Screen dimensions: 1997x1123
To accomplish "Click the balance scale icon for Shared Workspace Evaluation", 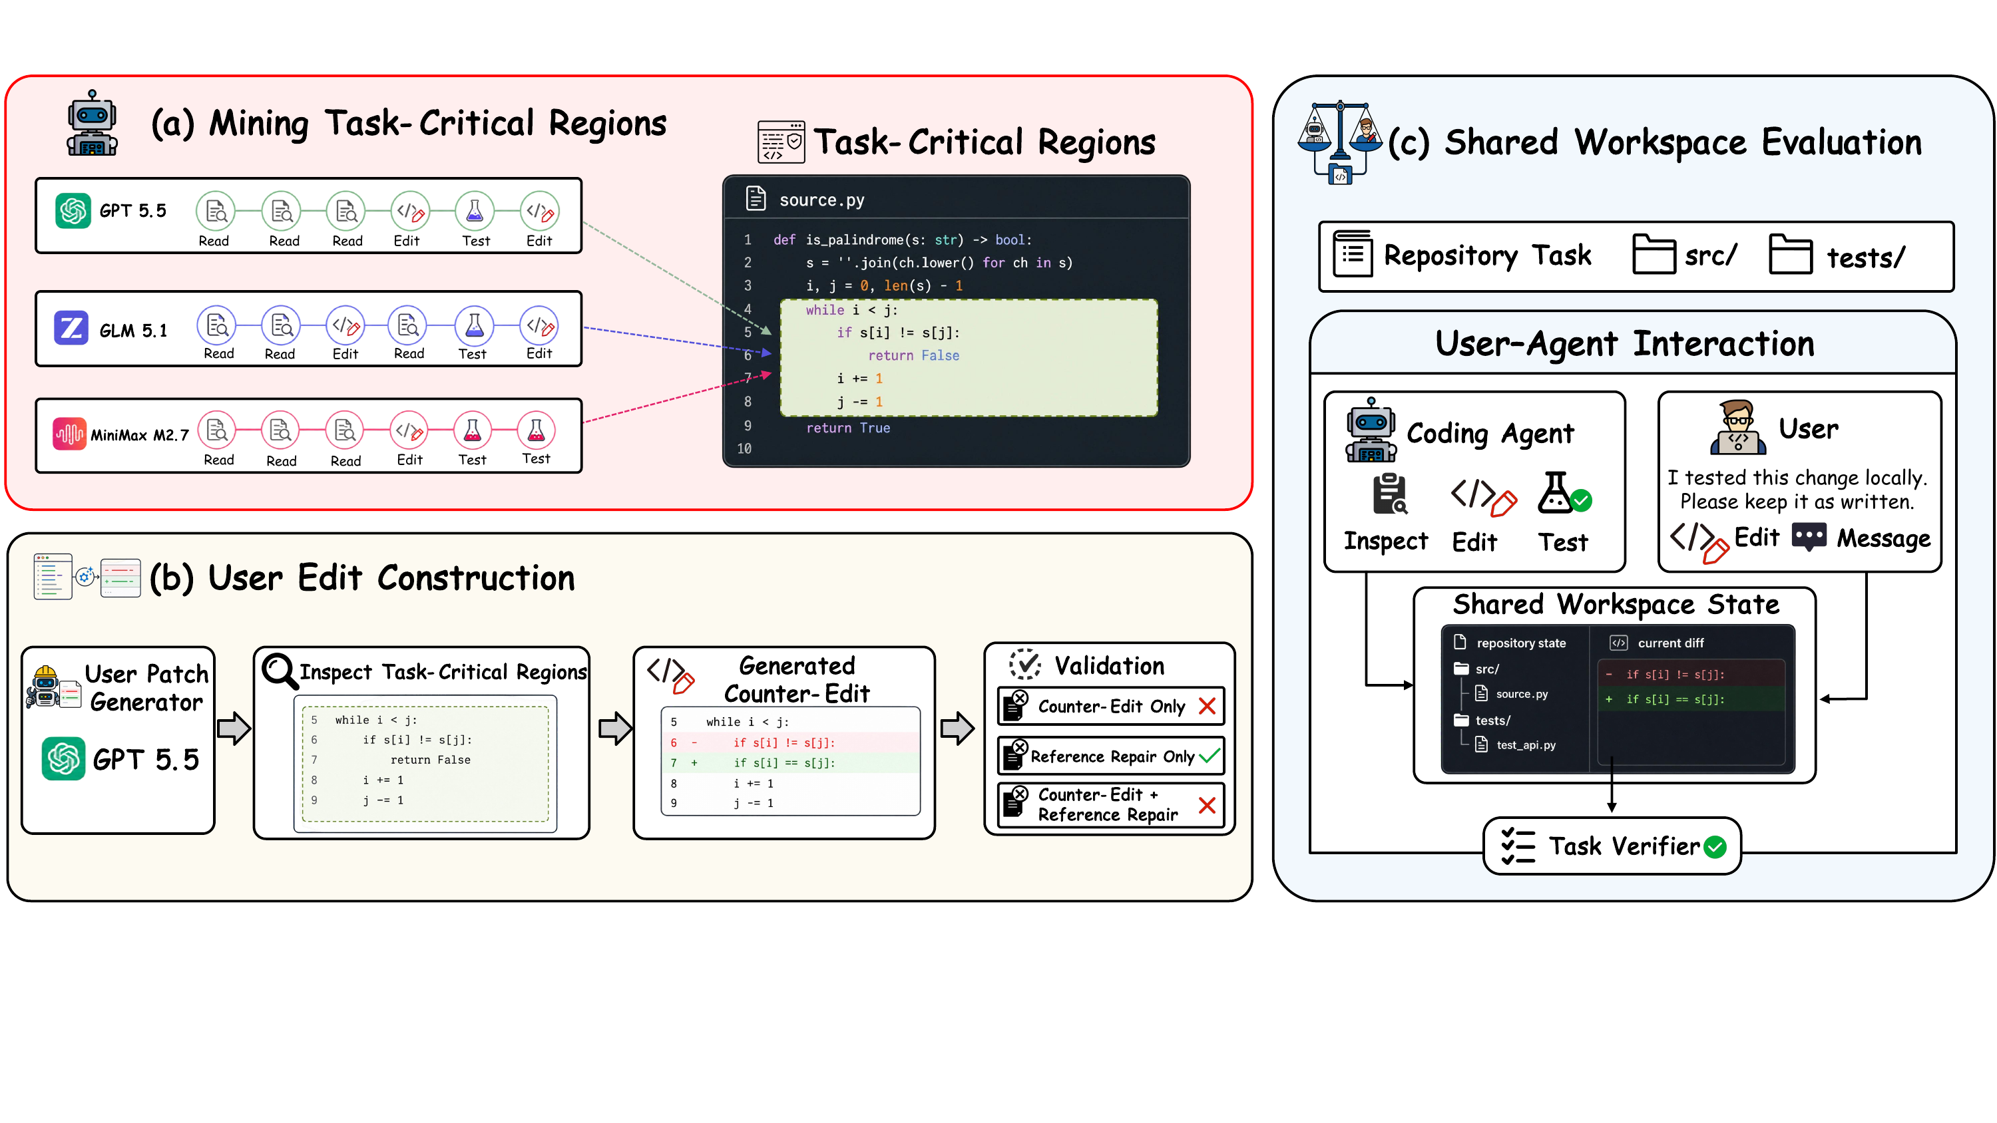I will point(1341,141).
